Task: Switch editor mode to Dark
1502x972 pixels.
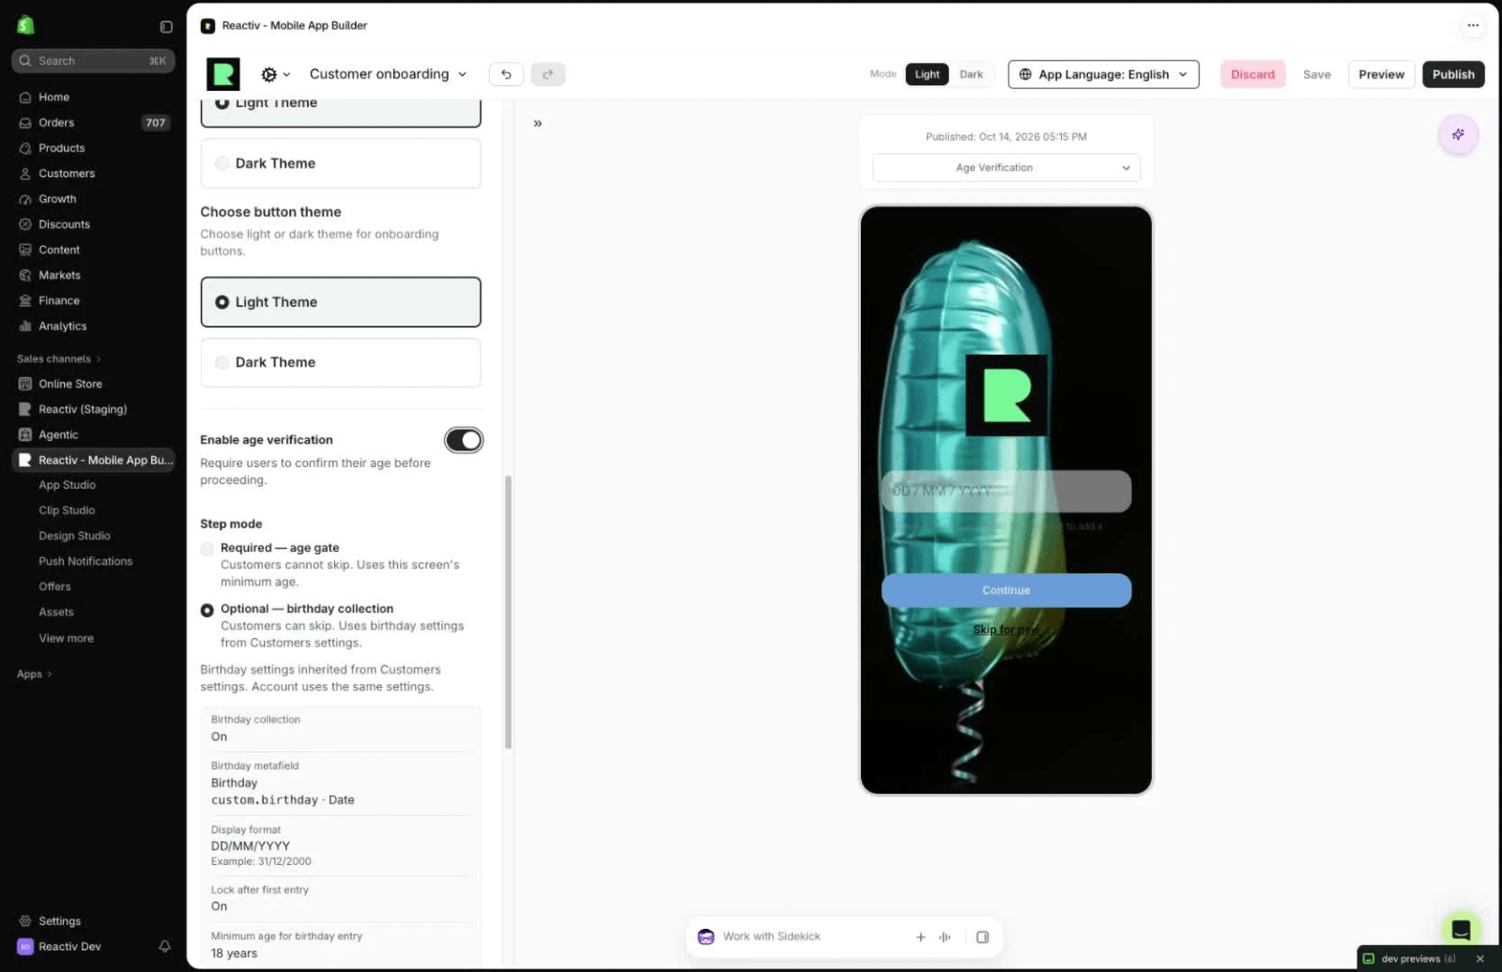Action: 972,74
